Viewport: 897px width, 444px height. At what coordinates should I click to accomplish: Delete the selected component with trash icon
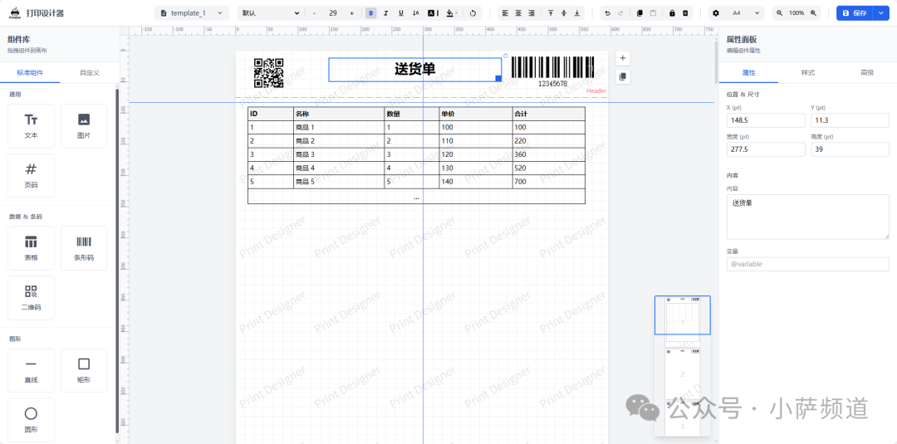(x=685, y=13)
